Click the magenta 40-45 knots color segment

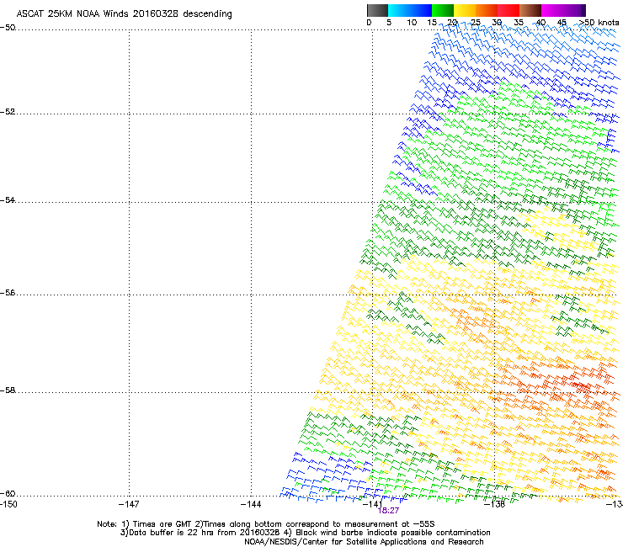552,10
